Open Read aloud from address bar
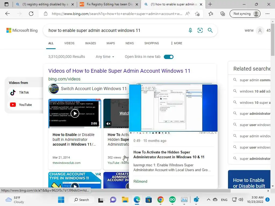Image resolution: width=275 pixels, height=206 pixels. tap(187, 14)
